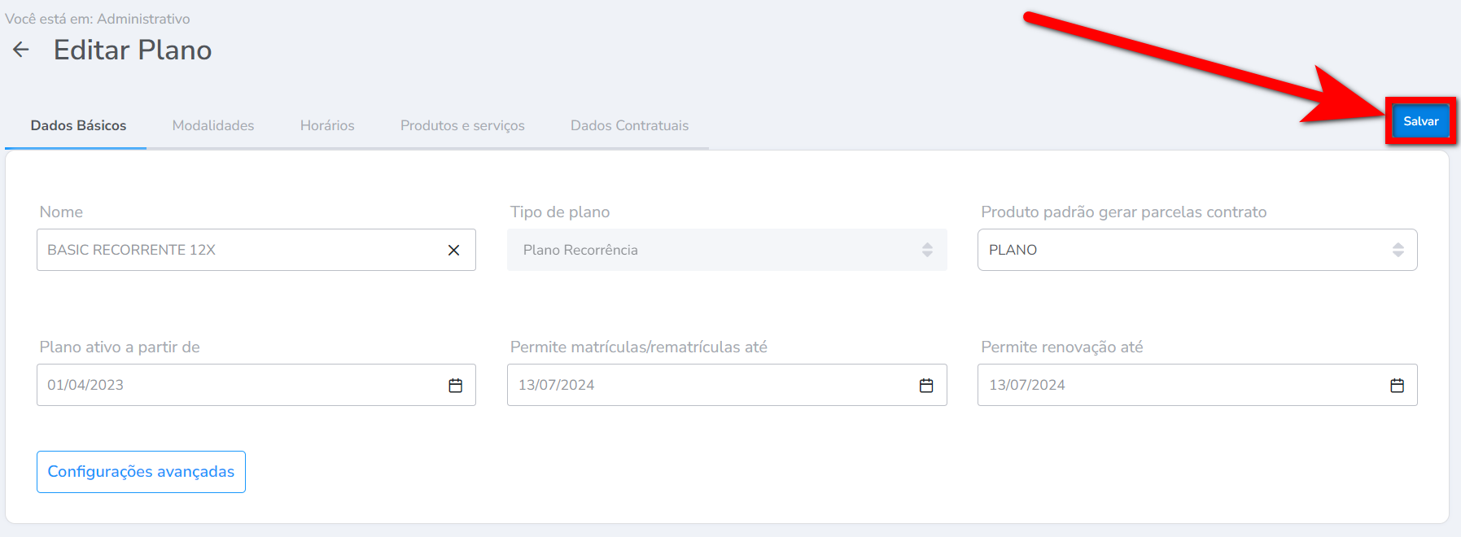Click the Administrativo breadcrumb text
1461x537 pixels.
click(x=143, y=19)
